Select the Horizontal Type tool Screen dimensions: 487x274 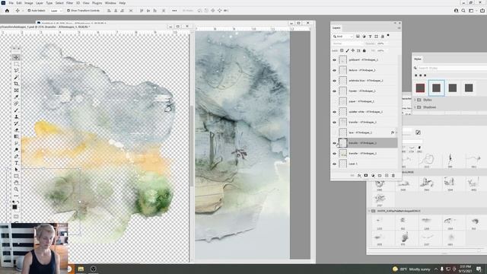[x=16, y=163]
